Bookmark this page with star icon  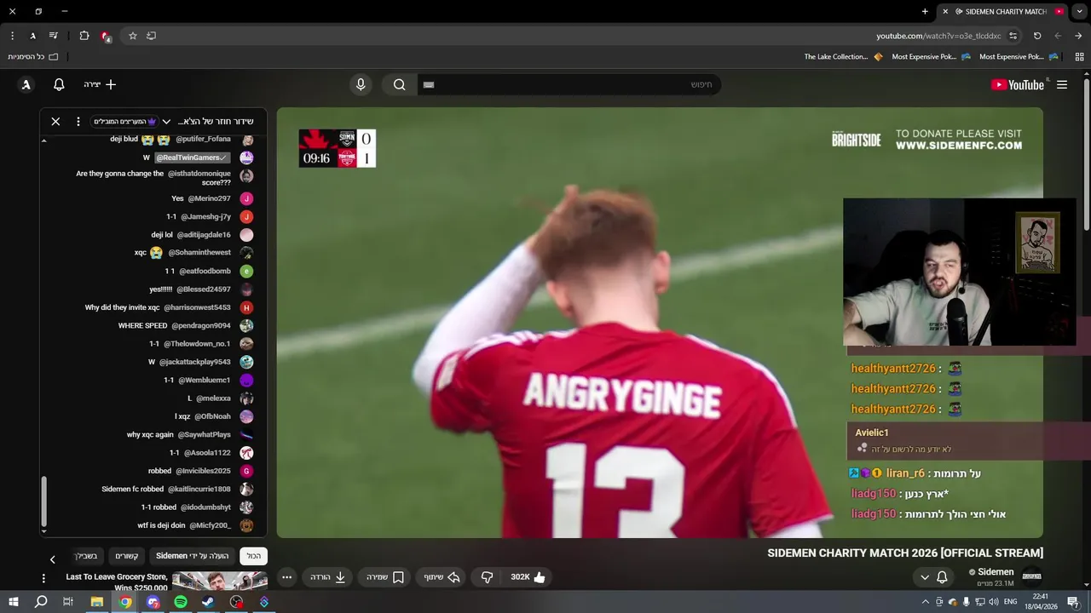click(x=133, y=36)
